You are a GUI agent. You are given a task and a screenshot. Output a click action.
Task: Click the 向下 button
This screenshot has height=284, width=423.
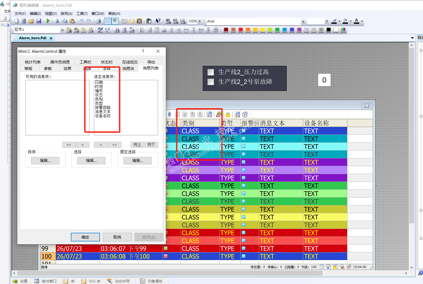[x=151, y=144]
